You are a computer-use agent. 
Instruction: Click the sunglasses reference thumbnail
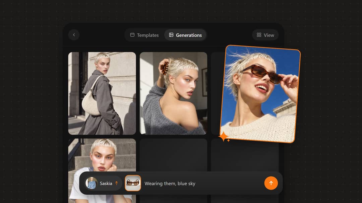(133, 183)
